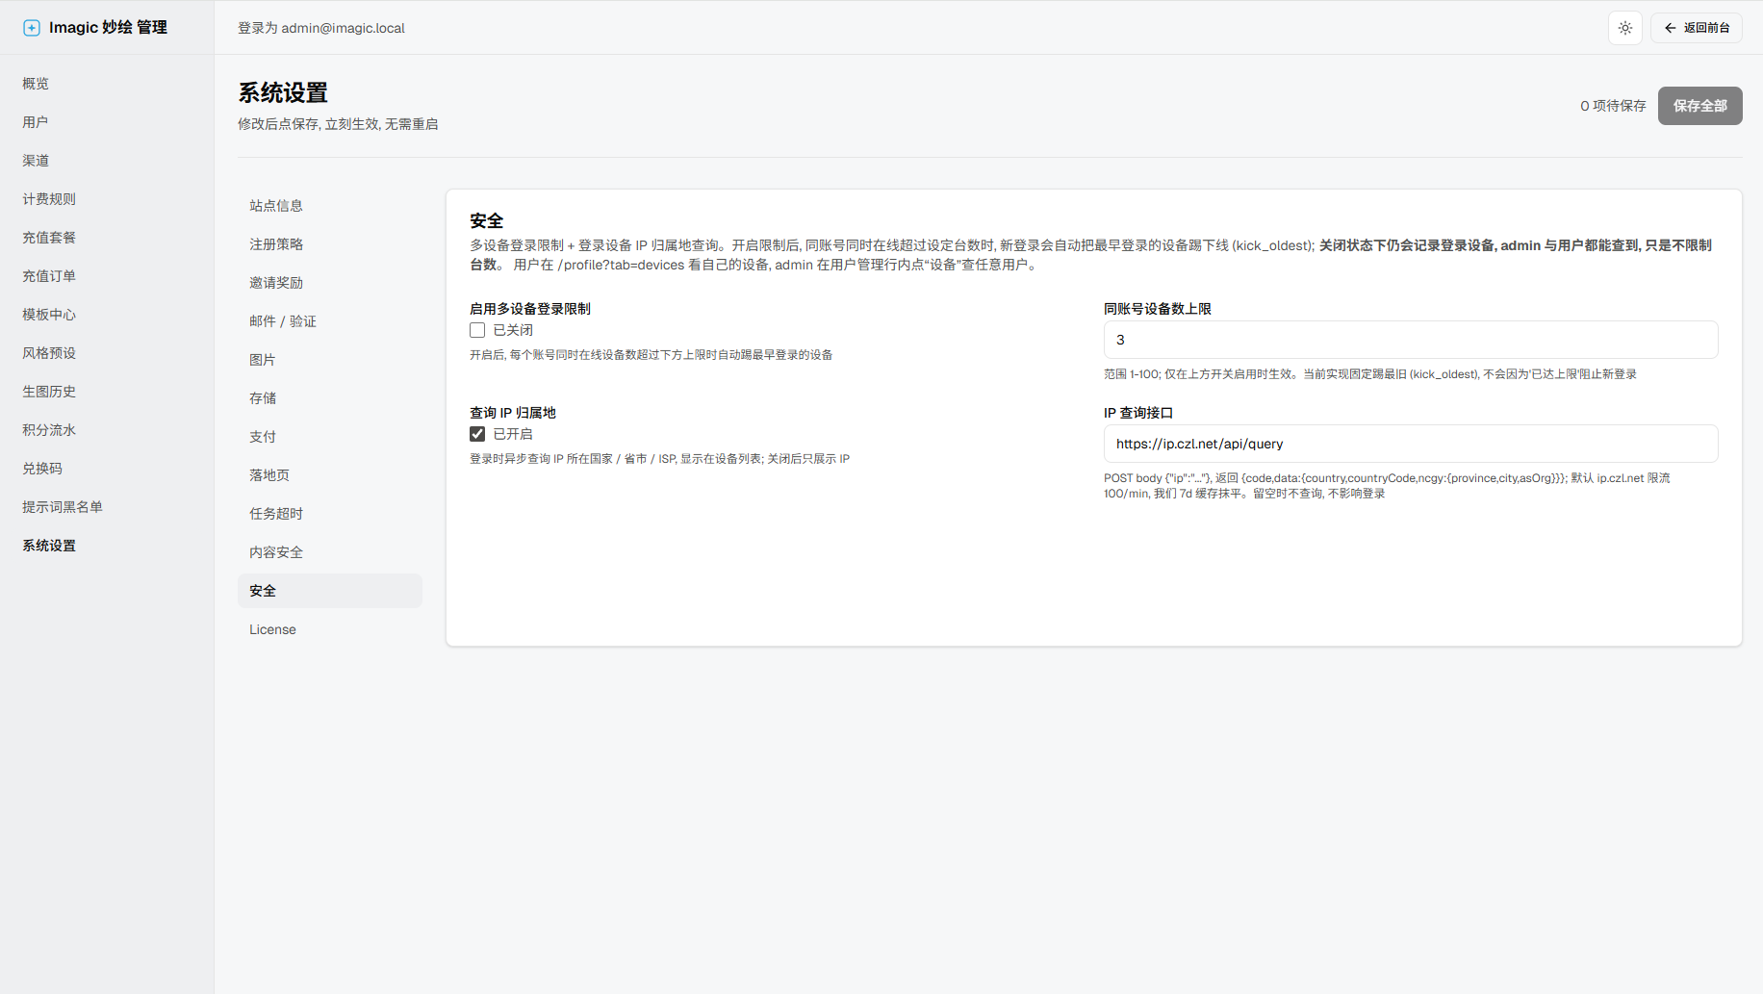Select 充值套餐 in the sidebar
This screenshot has height=994, width=1763.
tap(49, 238)
